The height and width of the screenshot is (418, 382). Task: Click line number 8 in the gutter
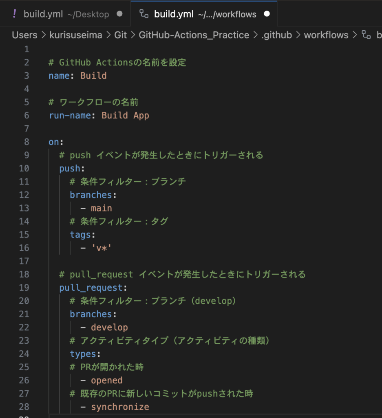click(x=26, y=142)
